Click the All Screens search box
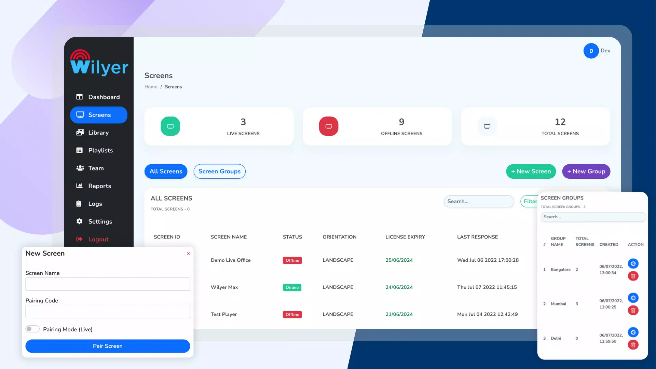656x369 pixels. pos(479,201)
